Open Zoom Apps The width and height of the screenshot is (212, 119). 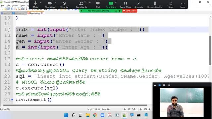(171, 4)
